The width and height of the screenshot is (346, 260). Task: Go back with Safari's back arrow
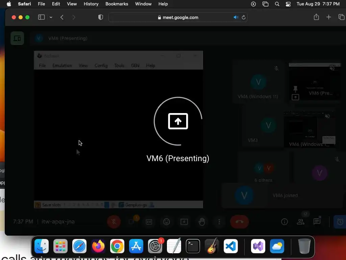tap(62, 17)
